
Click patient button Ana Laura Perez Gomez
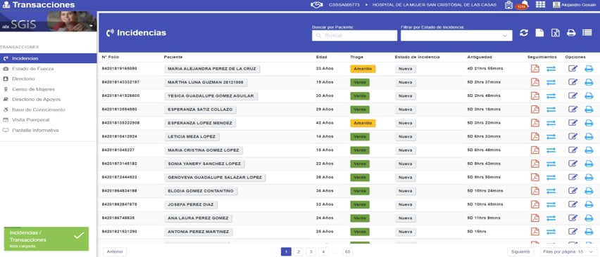[198, 218]
